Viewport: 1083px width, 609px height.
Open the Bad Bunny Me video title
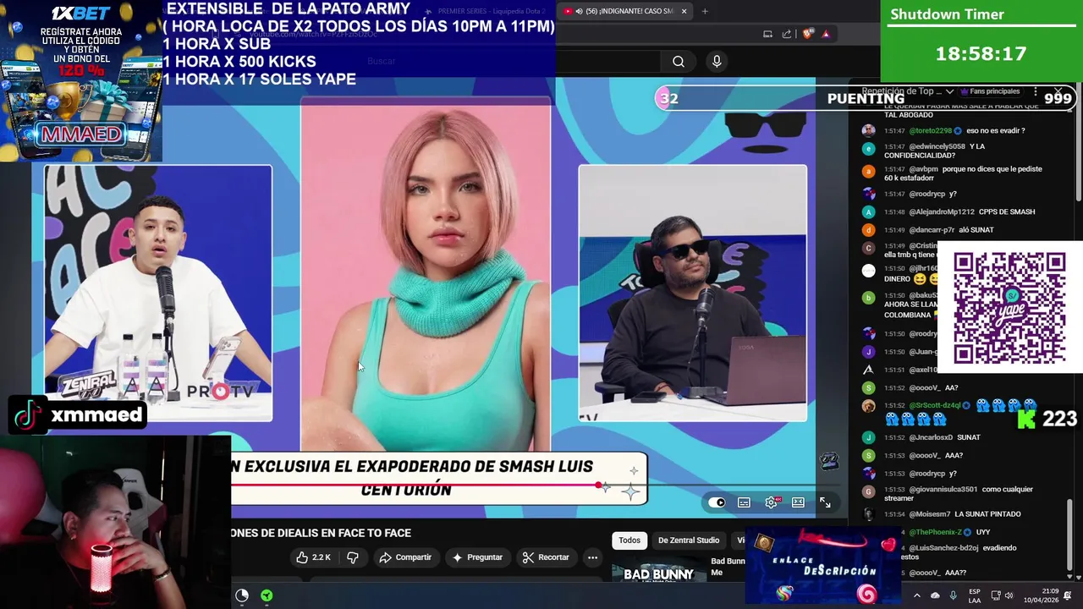[728, 567]
